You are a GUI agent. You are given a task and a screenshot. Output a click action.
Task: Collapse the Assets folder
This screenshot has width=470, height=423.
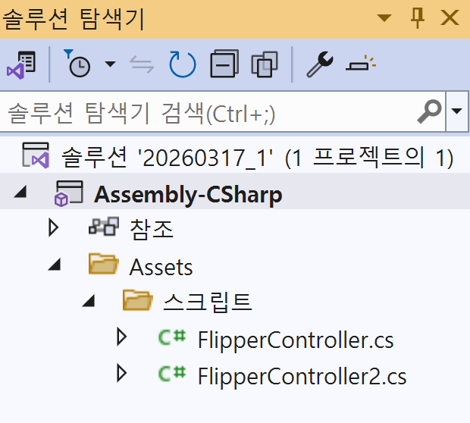[x=53, y=265]
